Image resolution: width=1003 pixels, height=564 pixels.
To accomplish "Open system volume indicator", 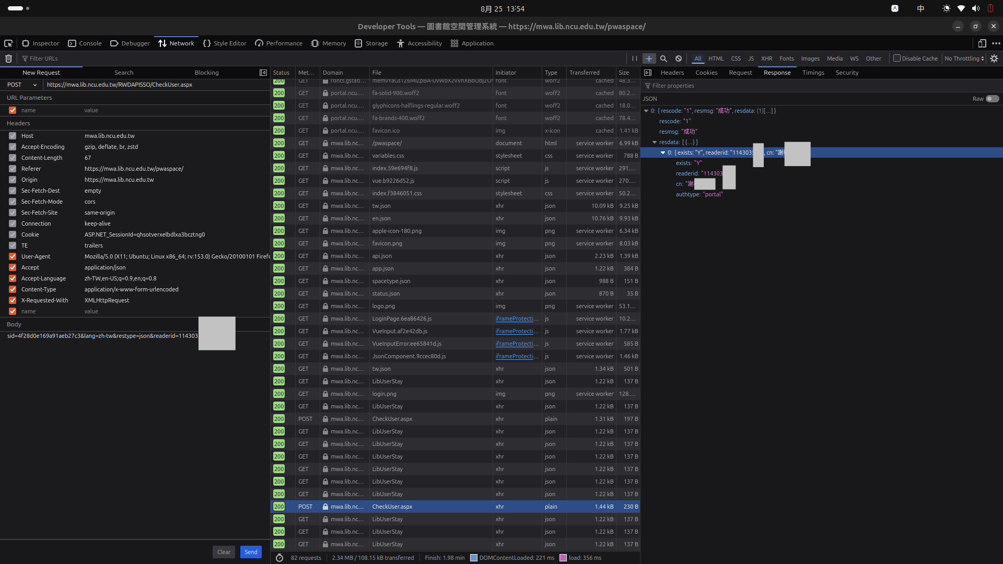I will 976,8.
